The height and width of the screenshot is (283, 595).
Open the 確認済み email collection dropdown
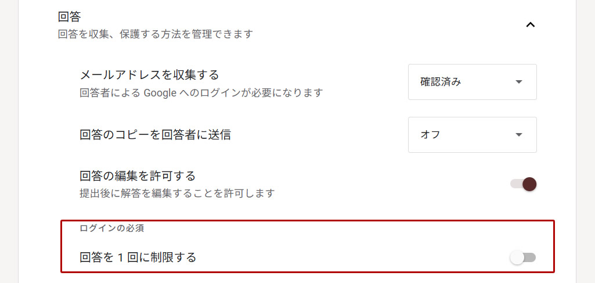(x=472, y=82)
